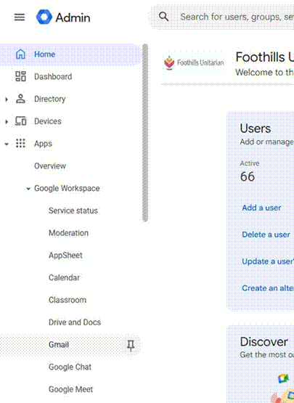The width and height of the screenshot is (294, 403).
Task: Click the Discover card heading
Action: pyautogui.click(x=264, y=342)
